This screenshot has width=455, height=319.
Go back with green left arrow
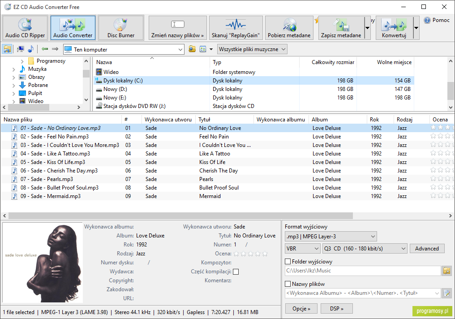coord(45,49)
